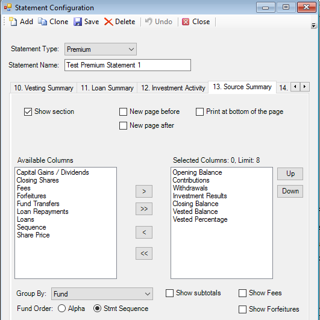Image resolution: width=320 pixels, height=320 pixels.
Task: Click the Up reorder button
Action: click(290, 174)
